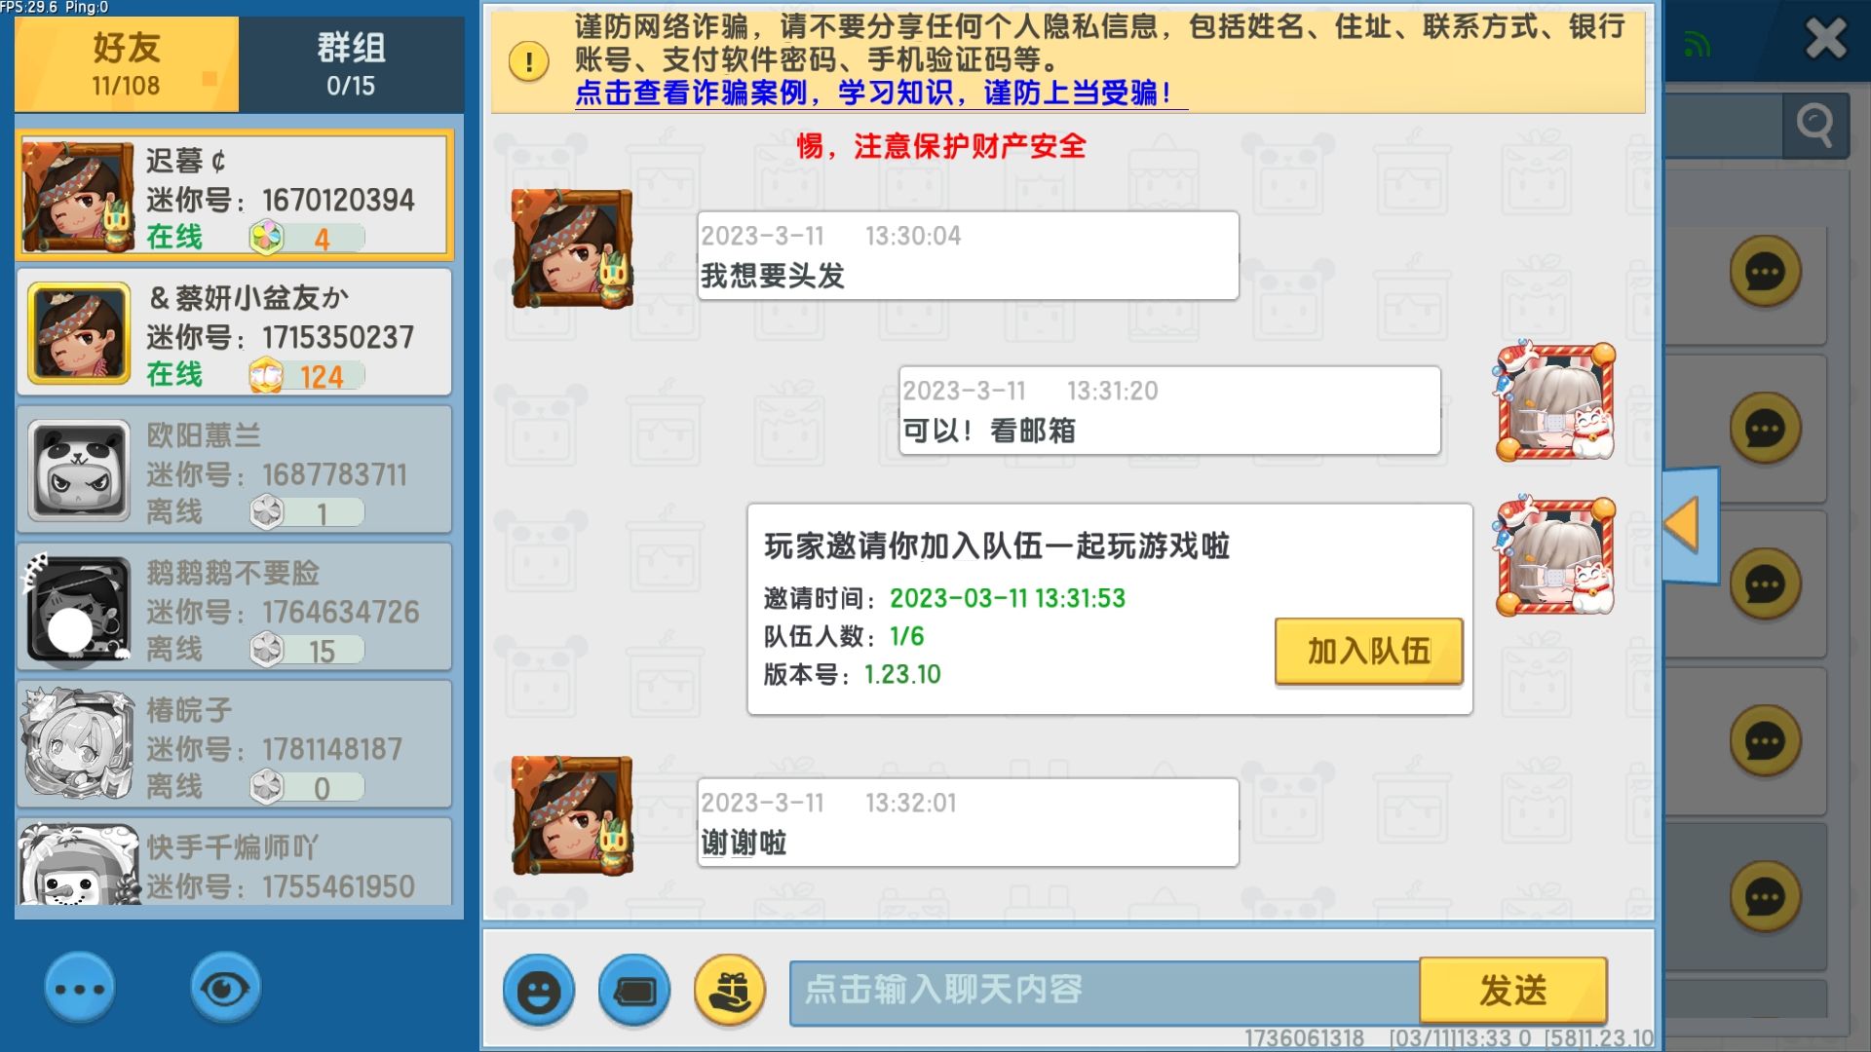This screenshot has height=1052, width=1871.
Task: Click the 发送 send button
Action: 1513,991
